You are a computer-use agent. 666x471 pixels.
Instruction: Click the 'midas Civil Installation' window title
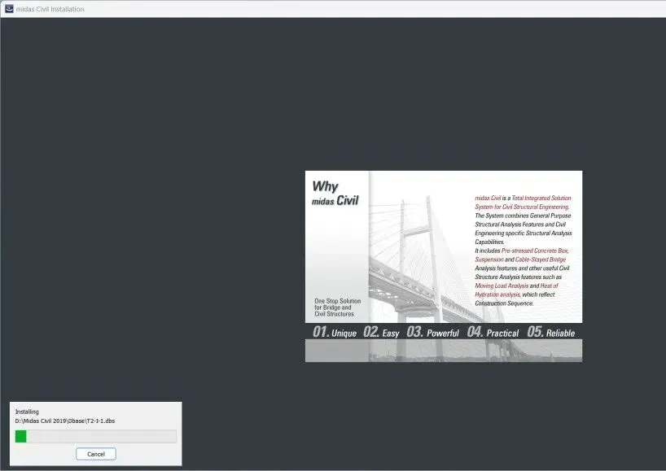pyautogui.click(x=50, y=9)
